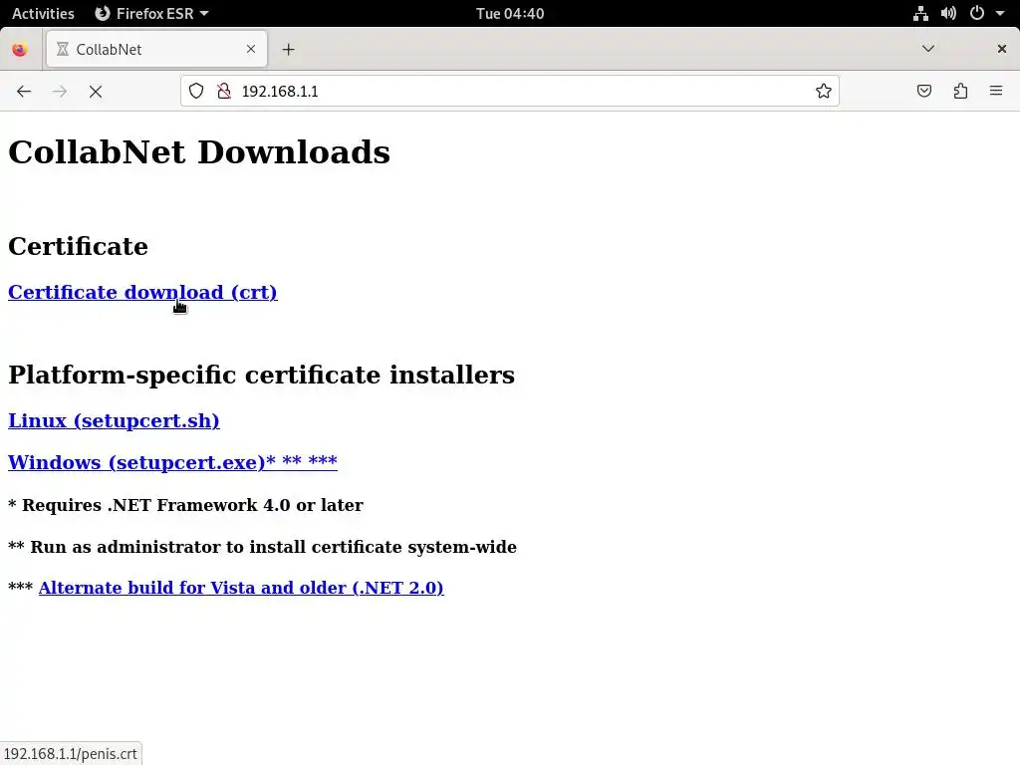The height and width of the screenshot is (765, 1020).
Task: Click the volume speaker icon
Action: click(948, 13)
